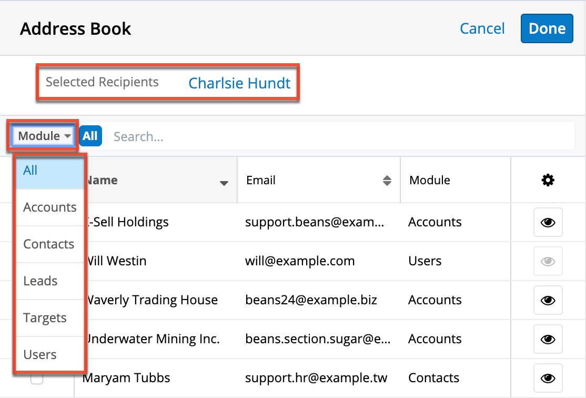Click inside the Search field
Viewport: 586px width, 398px height.
[210, 136]
